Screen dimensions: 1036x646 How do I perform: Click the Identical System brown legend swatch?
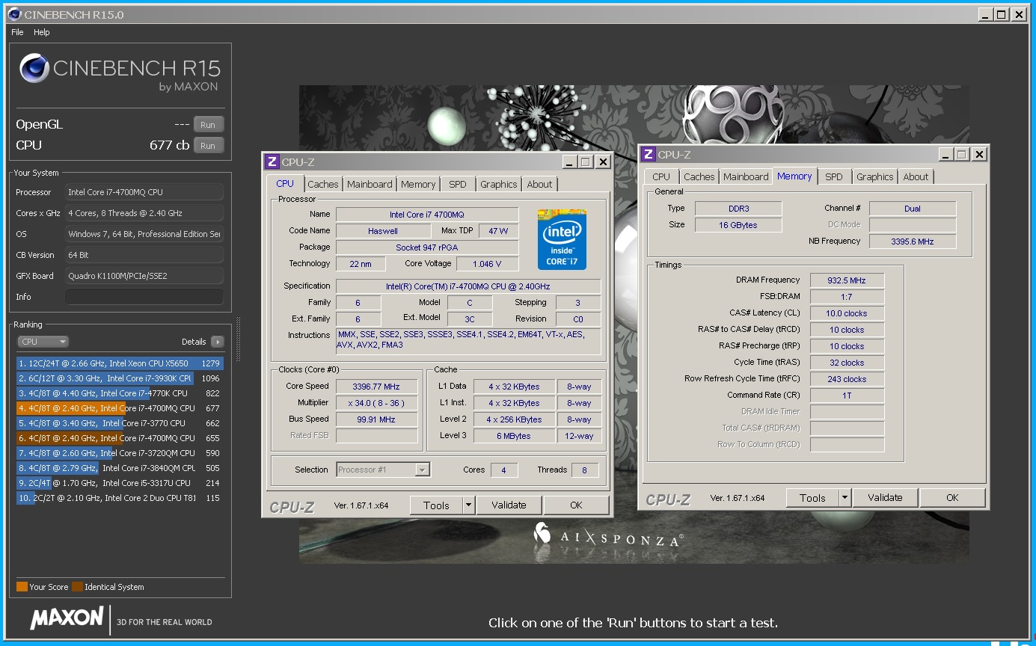77,587
